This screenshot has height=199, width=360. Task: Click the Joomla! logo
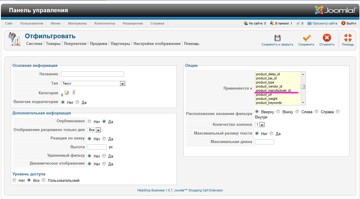pos(335,10)
